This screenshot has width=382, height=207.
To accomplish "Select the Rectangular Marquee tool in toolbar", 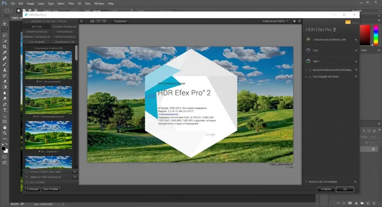I will click(x=5, y=30).
